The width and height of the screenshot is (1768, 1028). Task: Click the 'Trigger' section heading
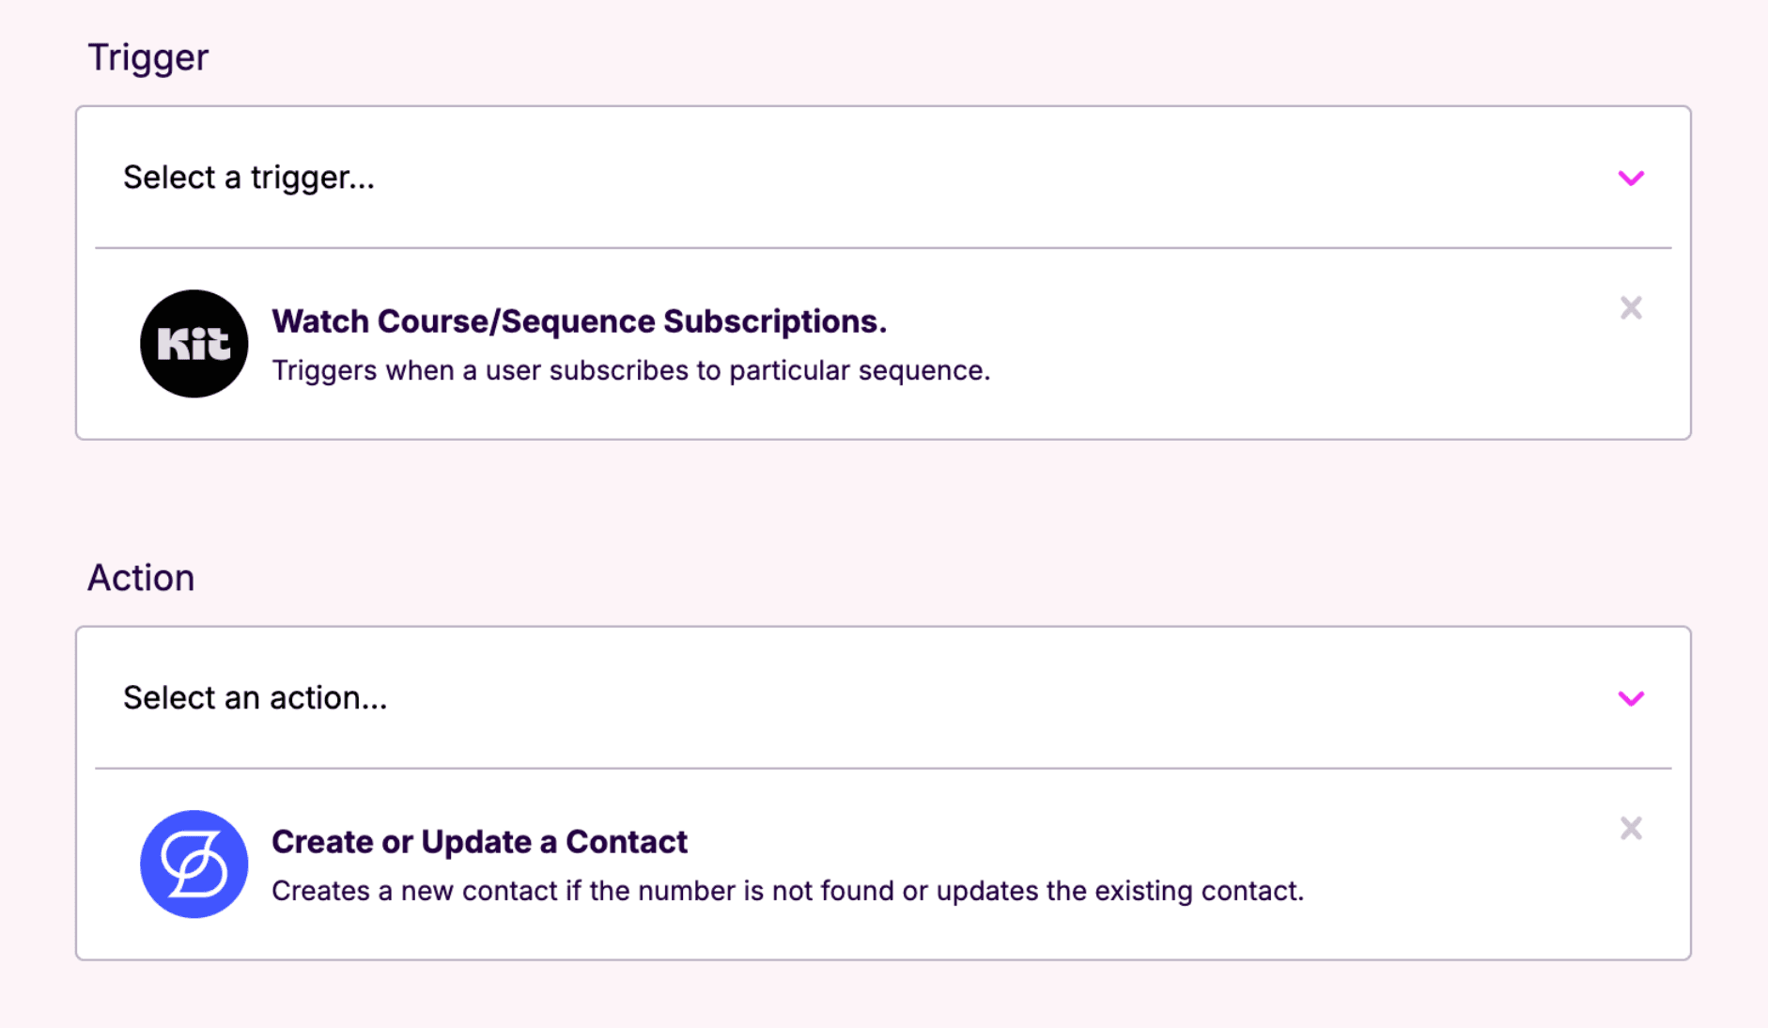147,57
